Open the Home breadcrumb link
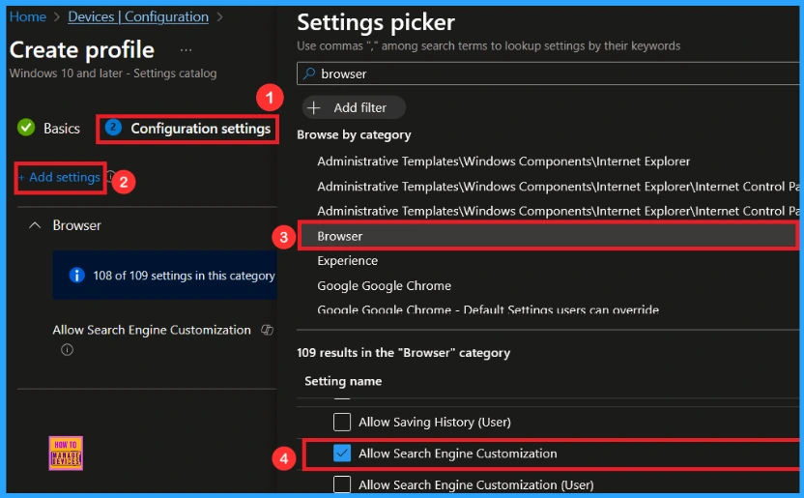This screenshot has width=804, height=498. 28,17
